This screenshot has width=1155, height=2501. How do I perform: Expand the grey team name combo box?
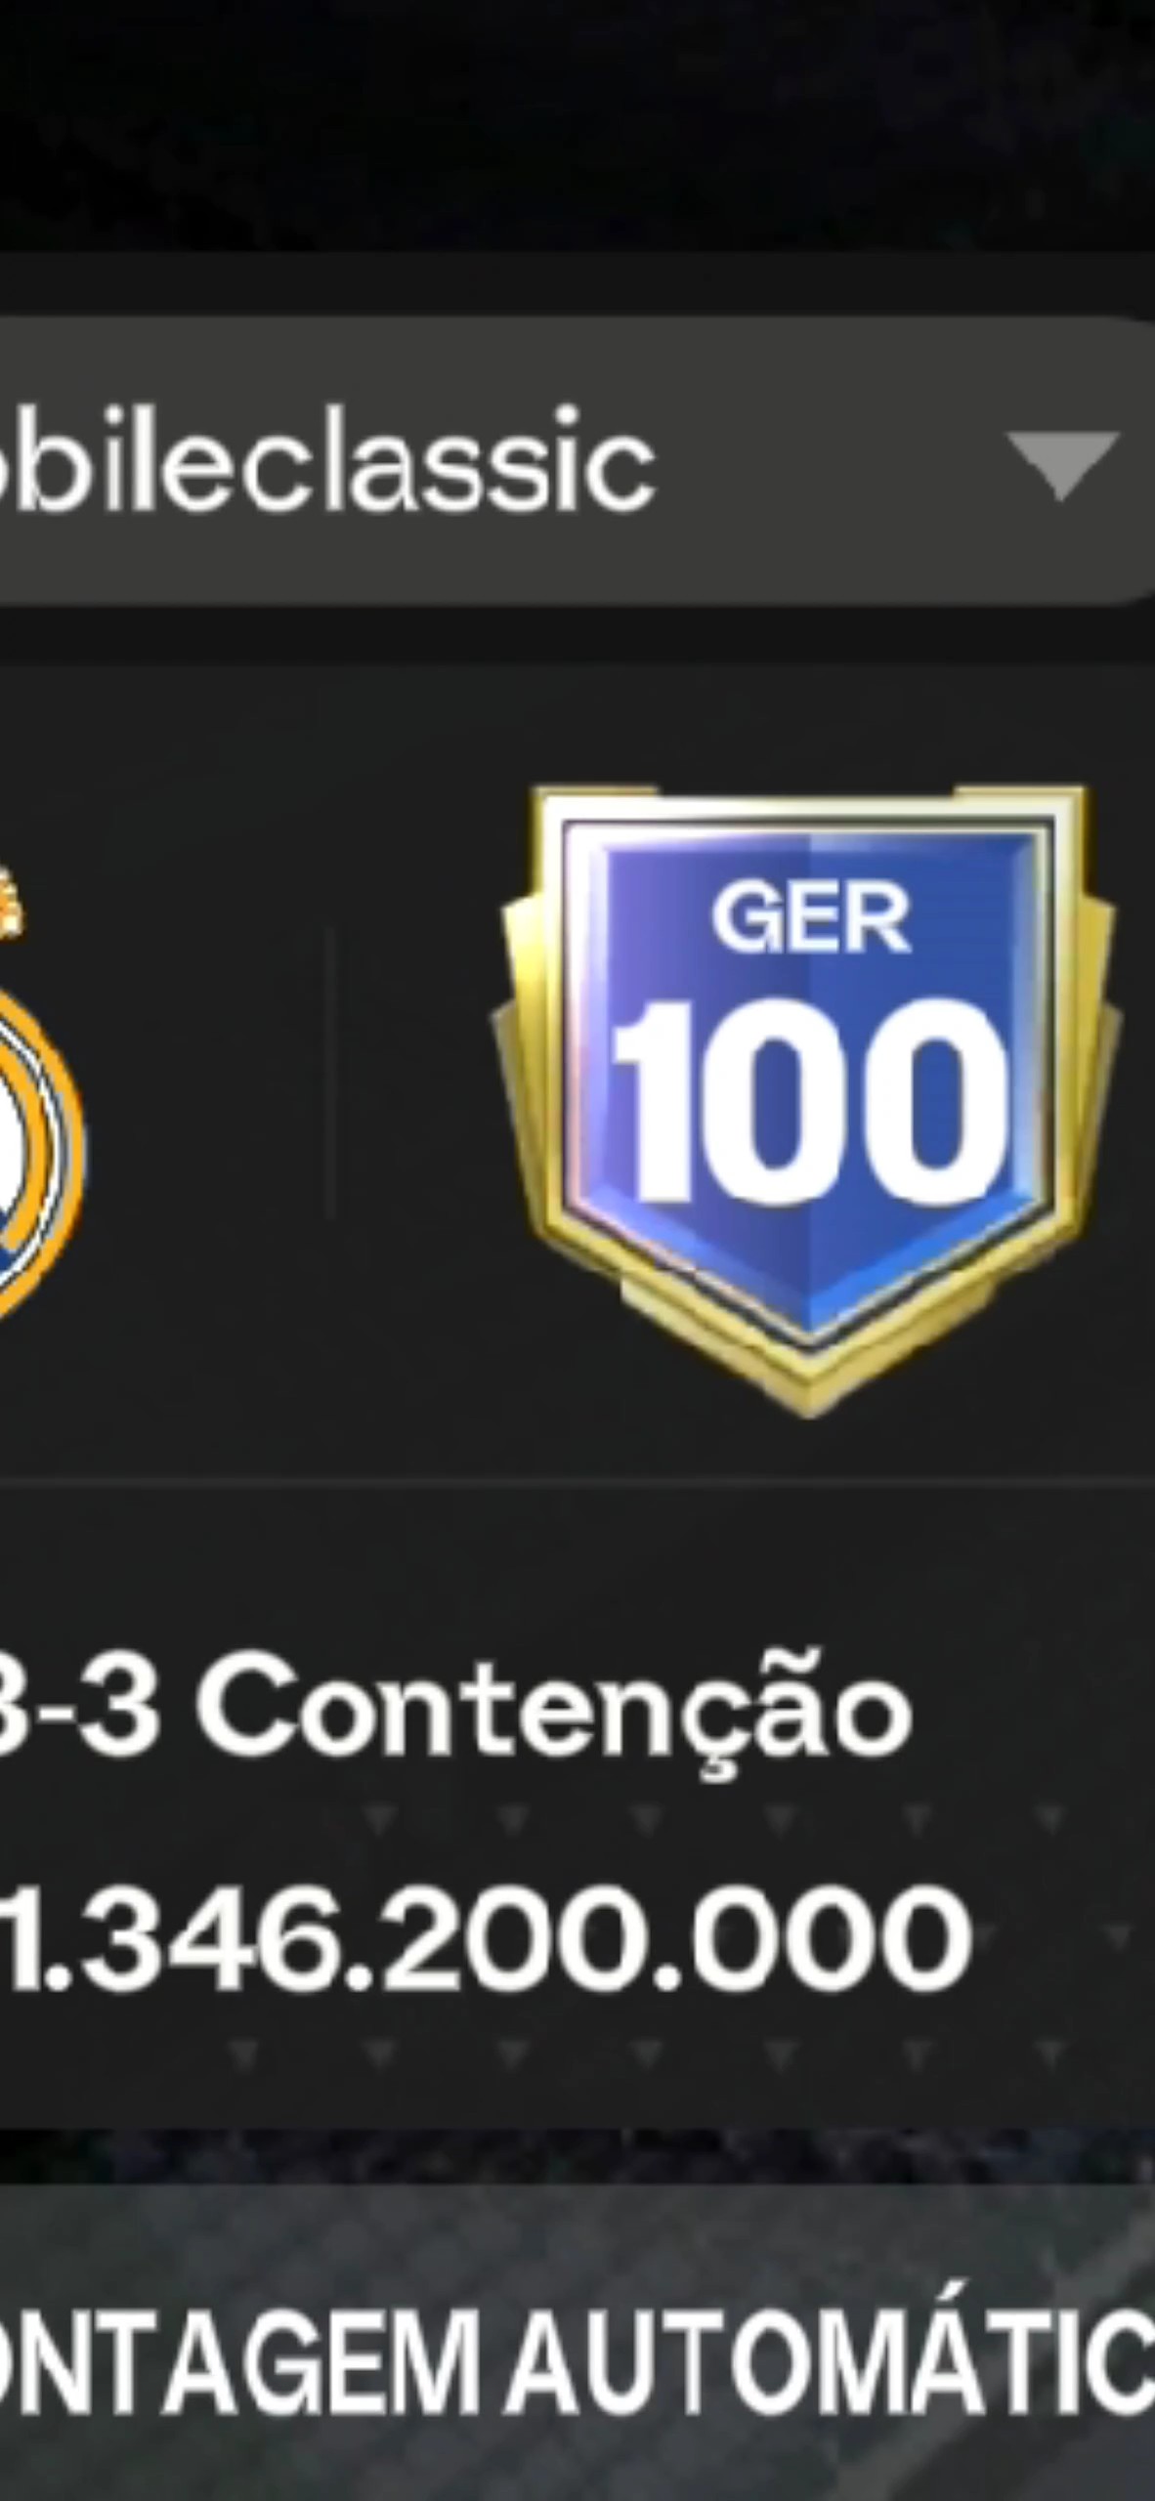point(577,461)
